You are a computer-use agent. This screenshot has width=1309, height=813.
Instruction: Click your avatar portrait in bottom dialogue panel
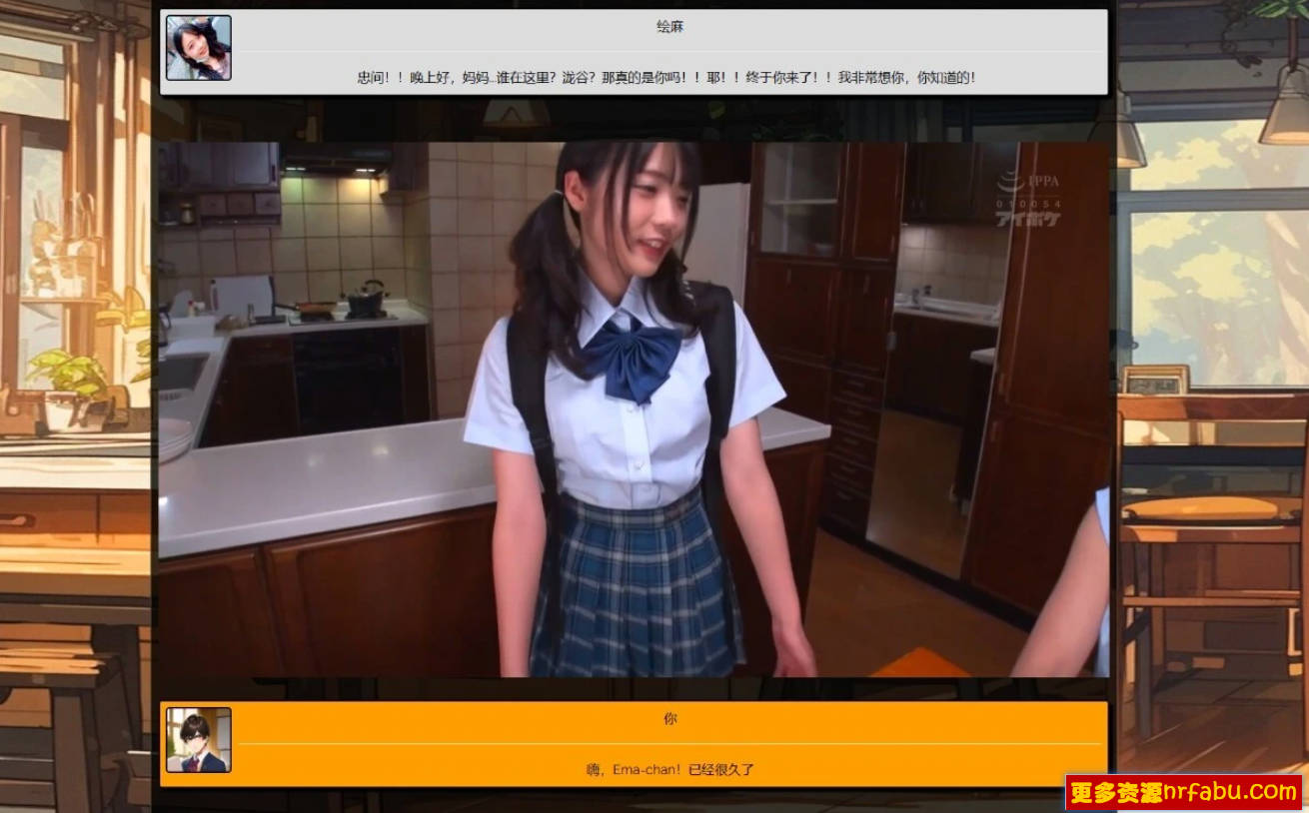pyautogui.click(x=199, y=740)
